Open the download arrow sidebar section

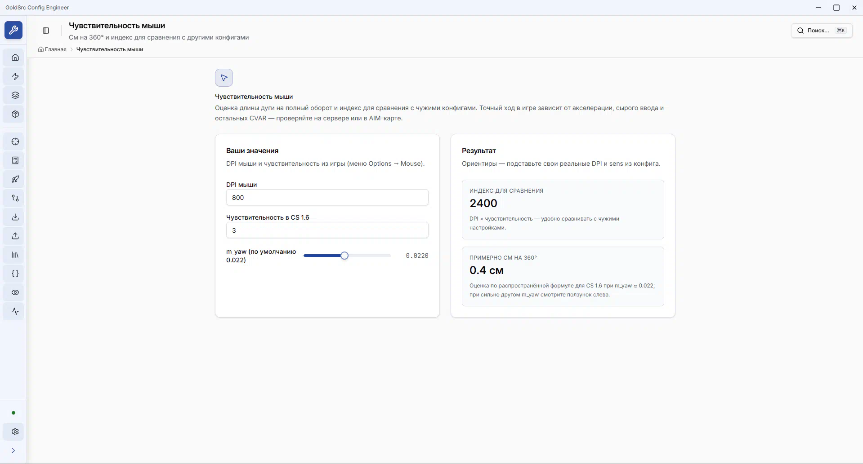(15, 217)
